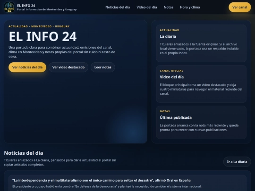Open the Orsi en España headline
Viewport: 255px width, 191px height.
coord(102,180)
